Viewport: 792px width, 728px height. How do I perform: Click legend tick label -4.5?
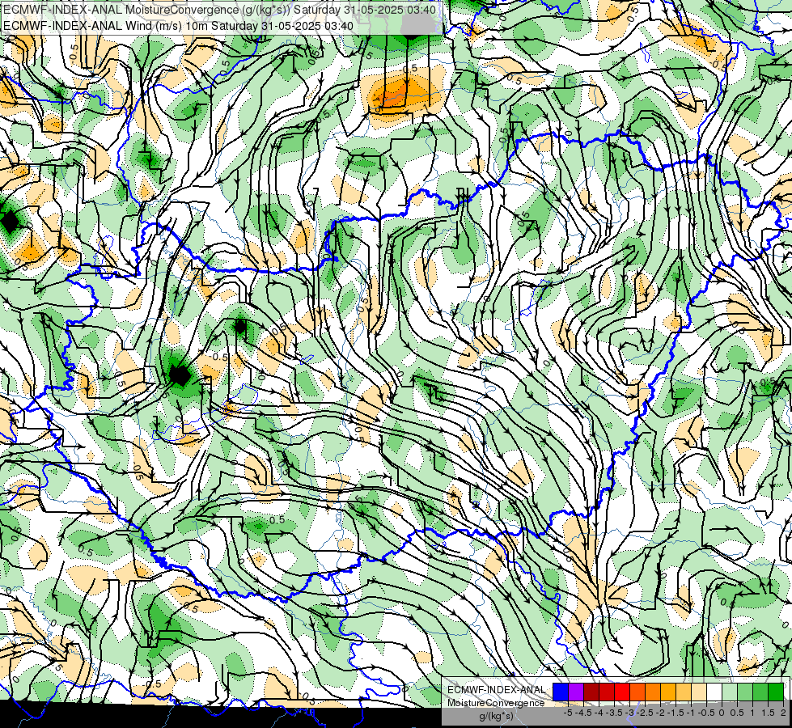coord(583,713)
